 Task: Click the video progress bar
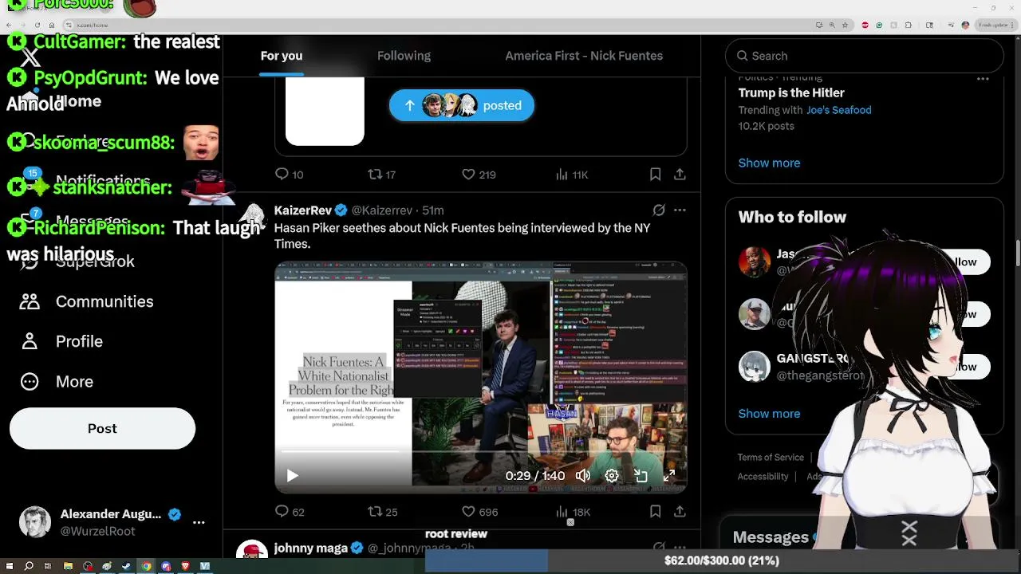(481, 452)
